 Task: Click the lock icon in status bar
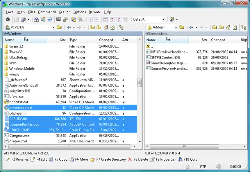point(187,167)
